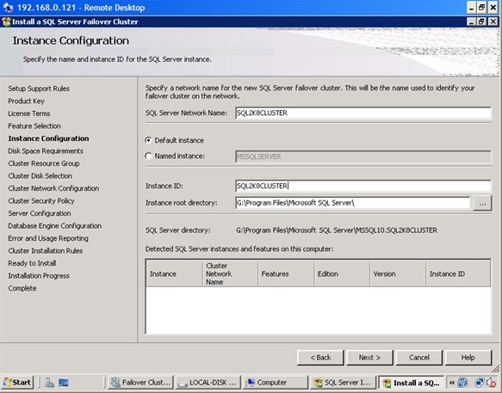Click Ready to Install step
The width and height of the screenshot is (502, 393).
point(32,263)
